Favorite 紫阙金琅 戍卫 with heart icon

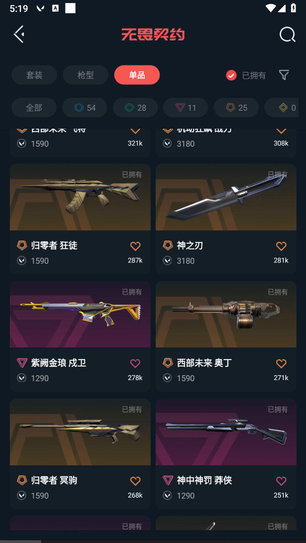point(135,363)
